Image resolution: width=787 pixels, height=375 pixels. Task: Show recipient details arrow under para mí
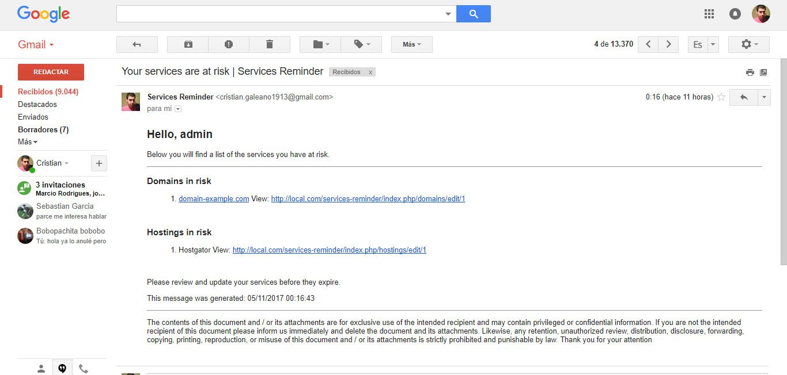[x=178, y=109]
